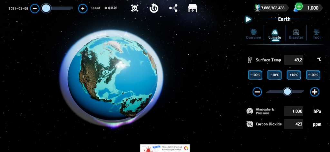Click minus button beside temperature slider
Screen dimensions: 330x152
click(257, 92)
